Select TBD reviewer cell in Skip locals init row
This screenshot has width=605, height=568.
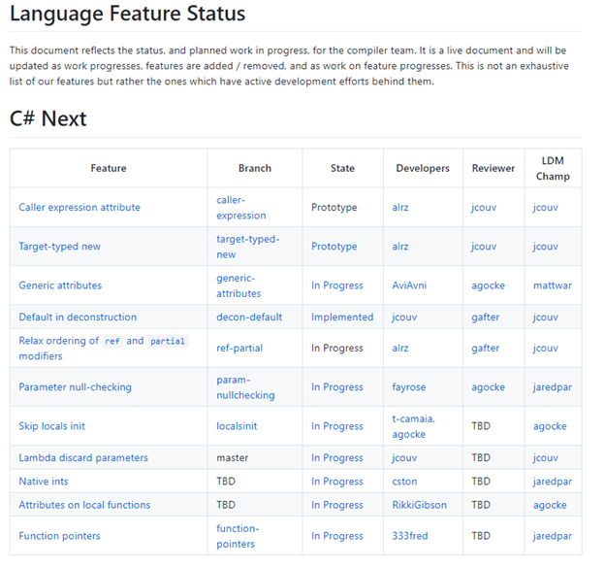click(481, 426)
